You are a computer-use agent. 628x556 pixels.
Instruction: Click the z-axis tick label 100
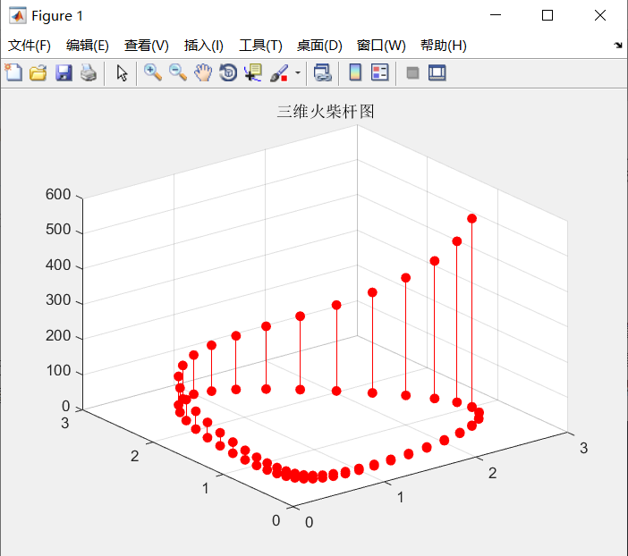58,371
